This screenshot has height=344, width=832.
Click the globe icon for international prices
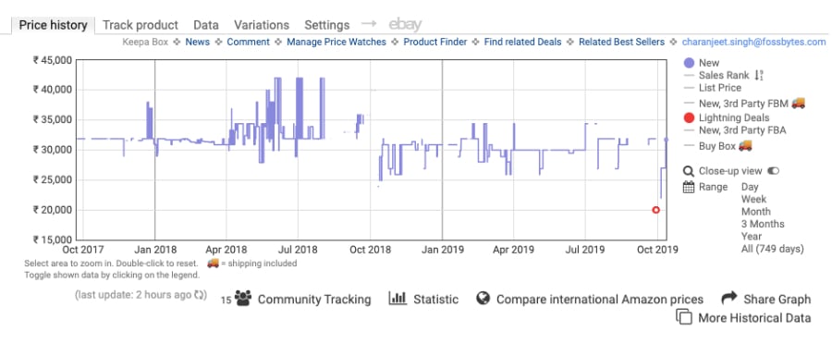tap(483, 299)
